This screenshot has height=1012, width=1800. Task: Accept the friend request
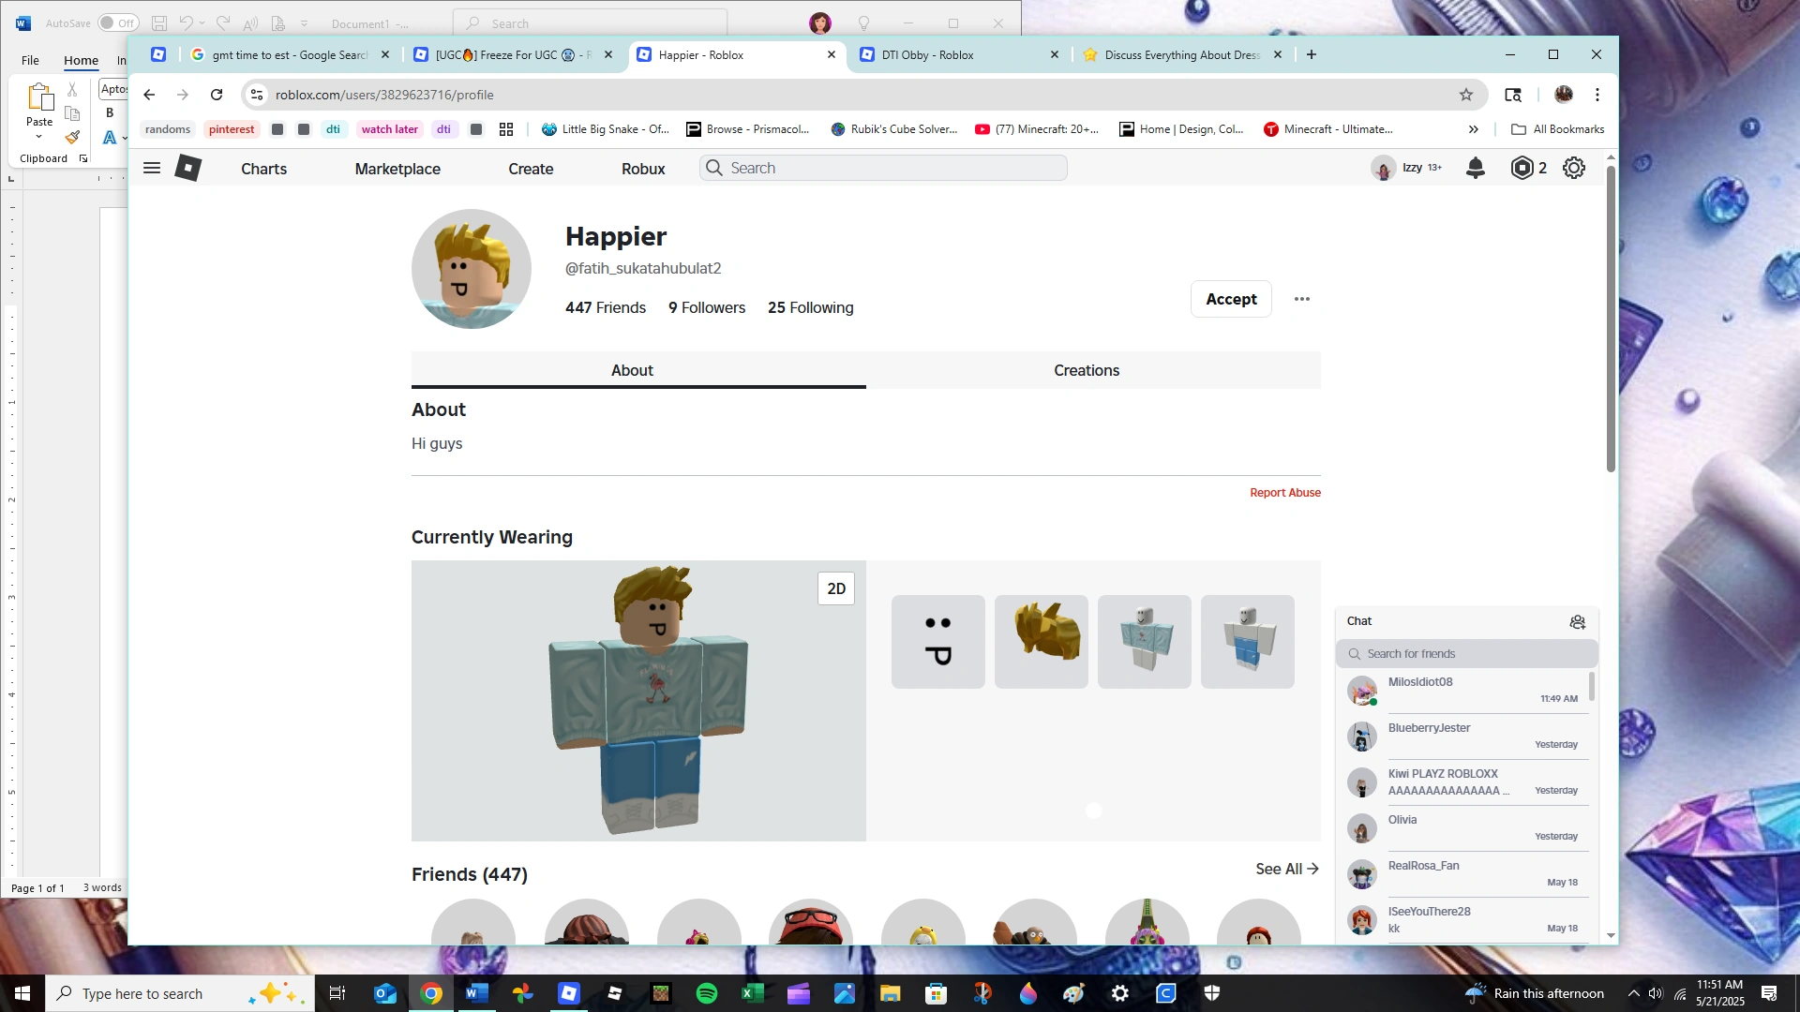[x=1231, y=299]
